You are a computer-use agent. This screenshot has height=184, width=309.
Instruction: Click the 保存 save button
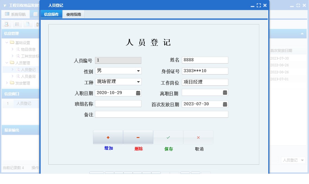point(168,137)
